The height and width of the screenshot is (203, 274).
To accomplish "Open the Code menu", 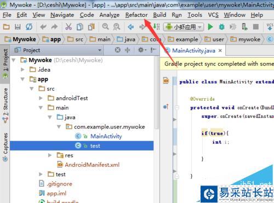I will point(87,15).
